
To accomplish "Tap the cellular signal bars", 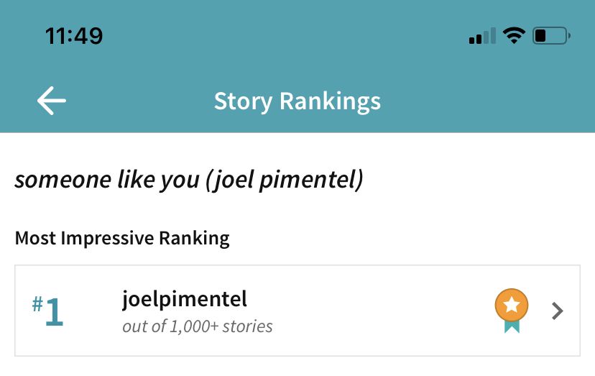I will [481, 36].
